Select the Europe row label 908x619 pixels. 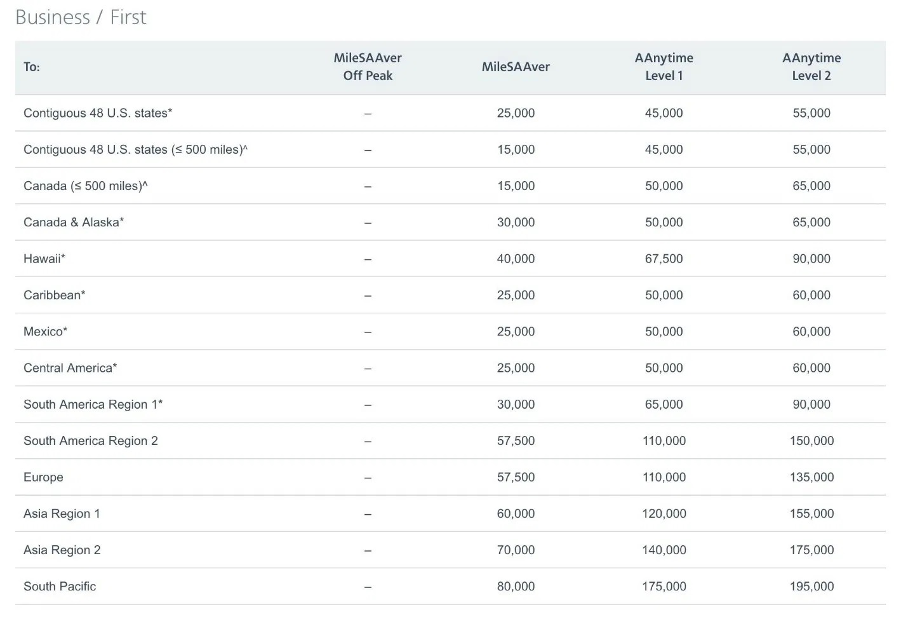pyautogui.click(x=43, y=477)
